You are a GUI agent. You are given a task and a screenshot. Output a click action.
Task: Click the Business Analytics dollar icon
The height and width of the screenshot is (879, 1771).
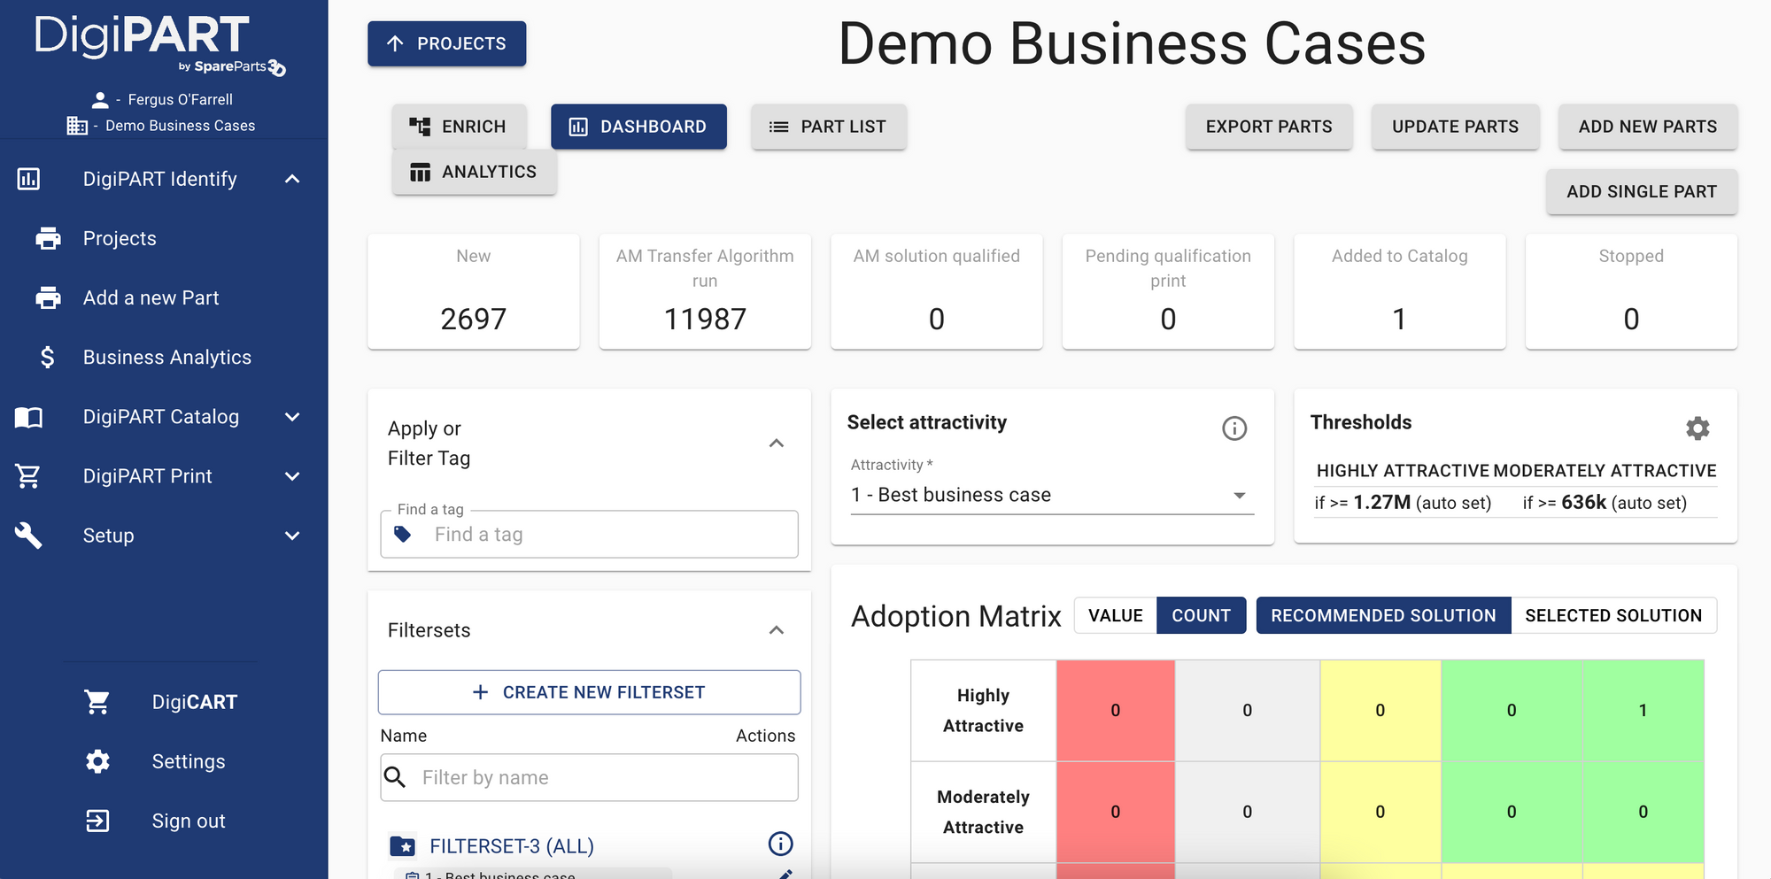tap(48, 357)
